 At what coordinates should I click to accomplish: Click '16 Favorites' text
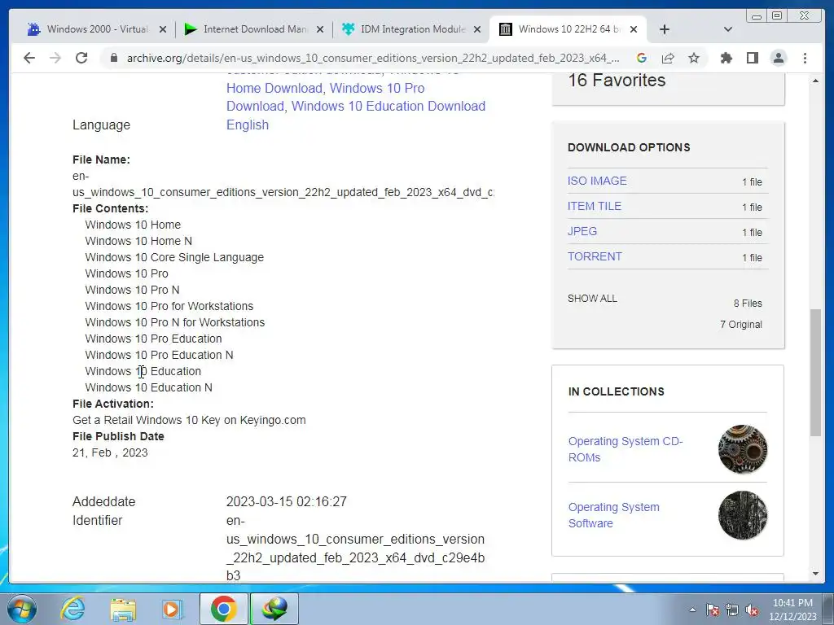tap(617, 81)
